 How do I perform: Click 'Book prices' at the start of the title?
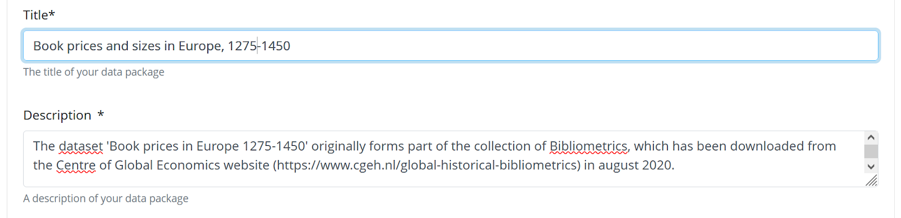click(x=68, y=46)
